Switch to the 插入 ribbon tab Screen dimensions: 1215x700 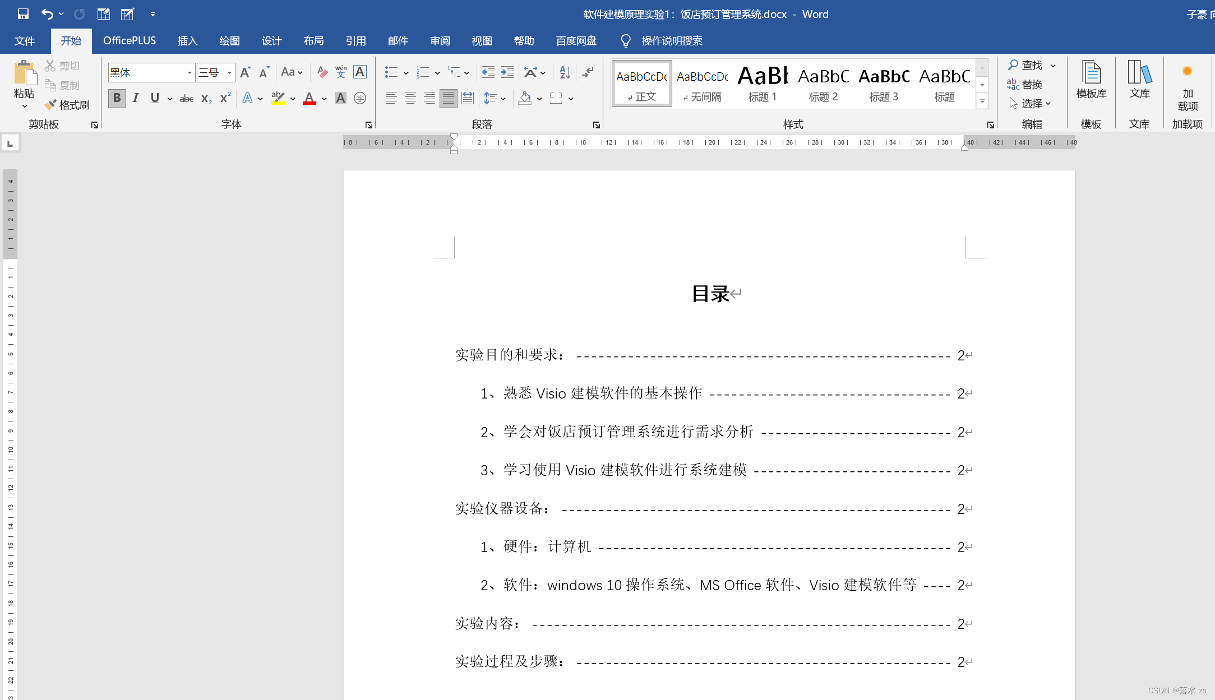187,41
